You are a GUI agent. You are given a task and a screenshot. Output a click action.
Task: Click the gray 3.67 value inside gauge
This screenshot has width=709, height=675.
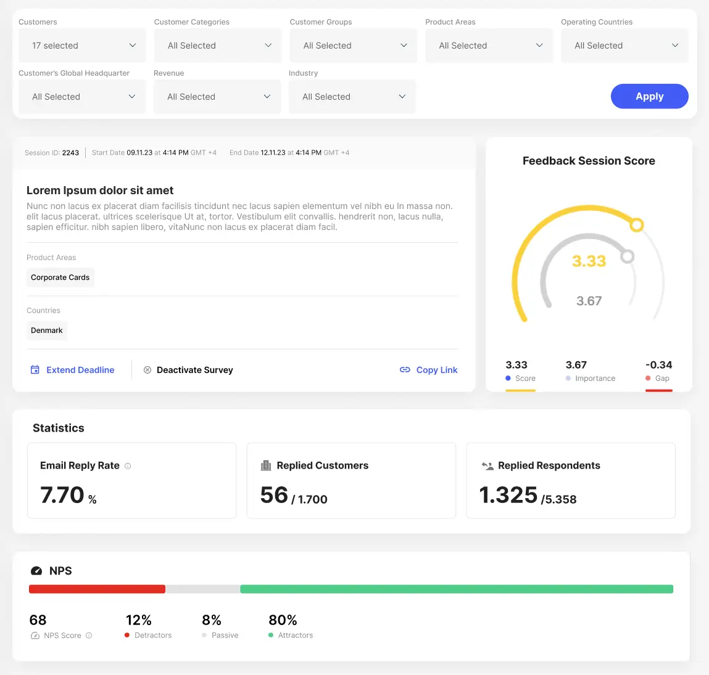tap(589, 301)
